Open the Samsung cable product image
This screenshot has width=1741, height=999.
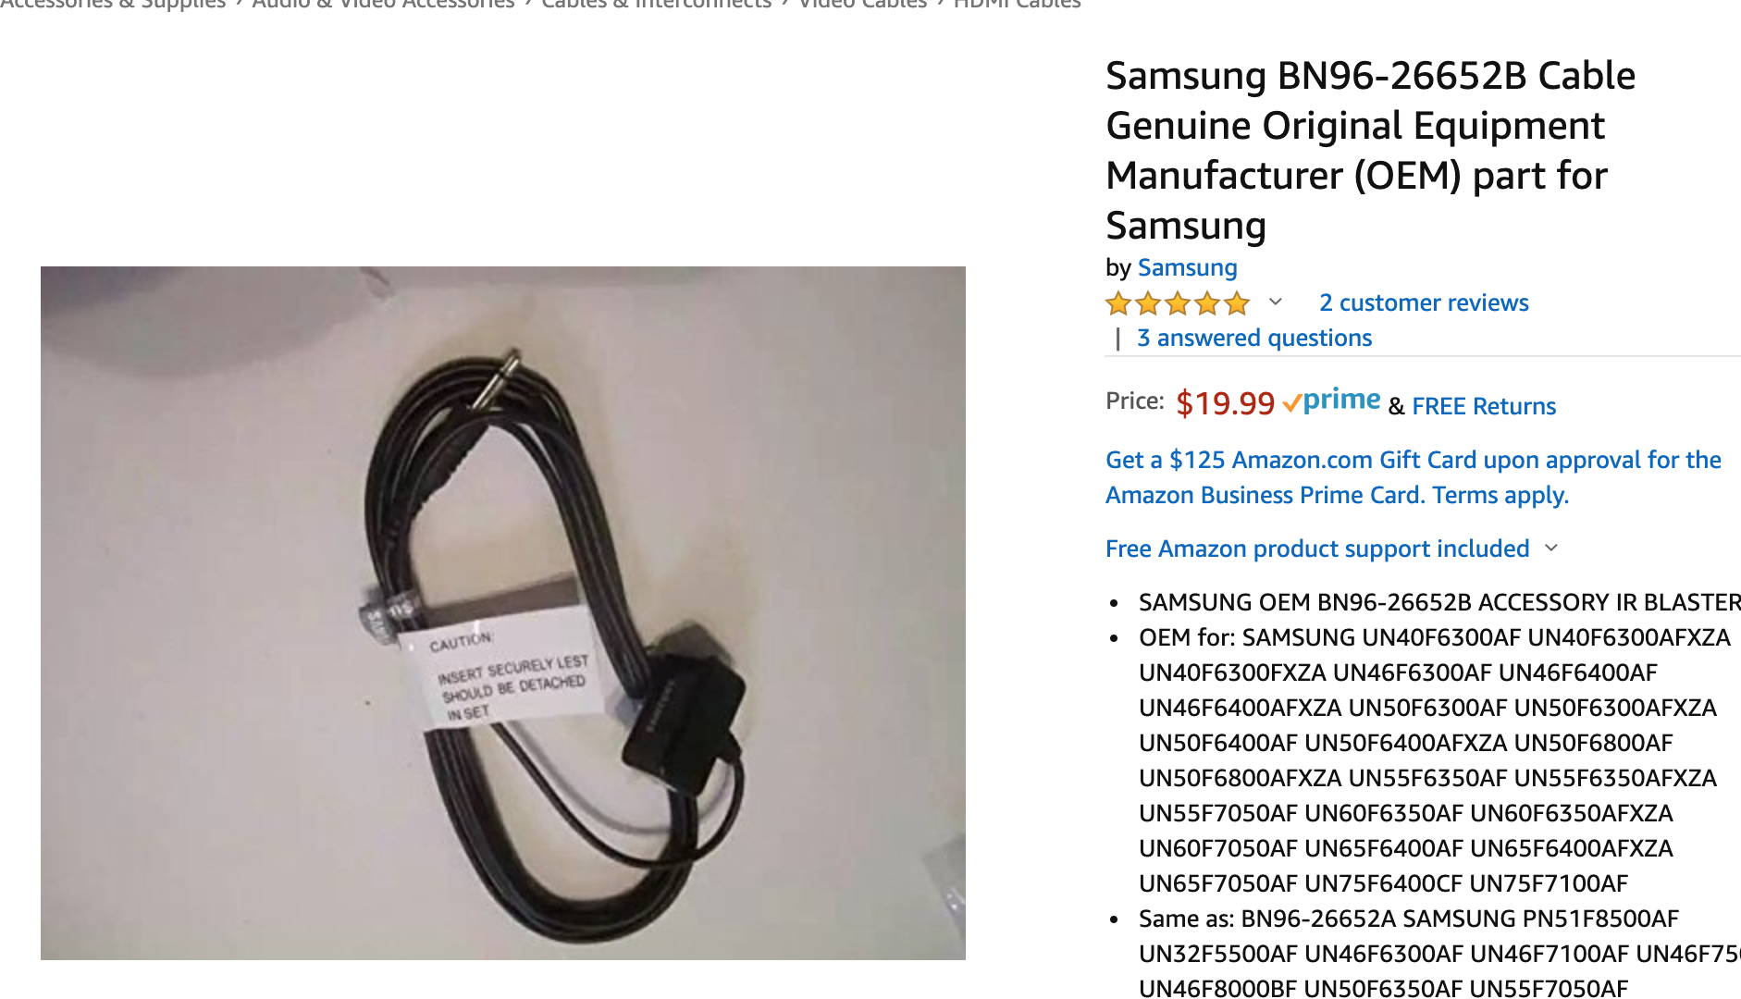pos(503,612)
